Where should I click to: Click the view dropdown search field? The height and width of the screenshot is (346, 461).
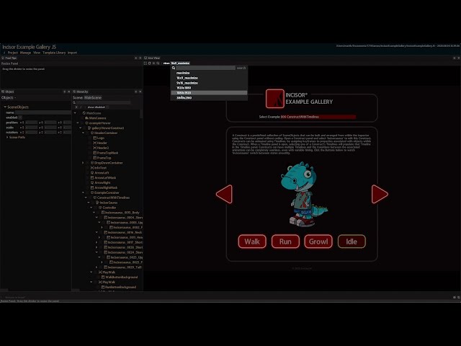coord(205,68)
